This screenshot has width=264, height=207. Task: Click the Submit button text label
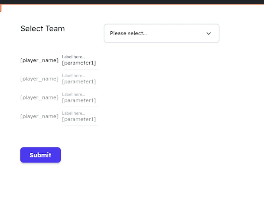coord(40,155)
